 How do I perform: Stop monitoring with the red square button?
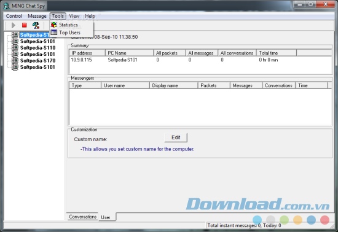pos(24,25)
